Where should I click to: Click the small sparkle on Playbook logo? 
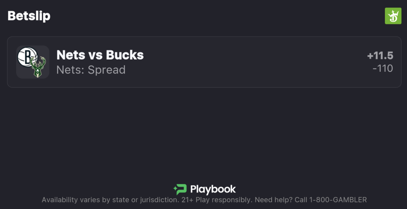[x=175, y=188]
